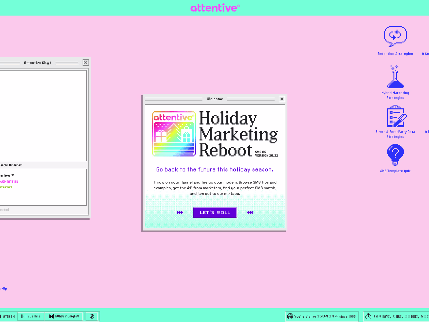This screenshot has height=322, width=429.
Task: Click the attentive logo in the top header
Action: tap(214, 8)
